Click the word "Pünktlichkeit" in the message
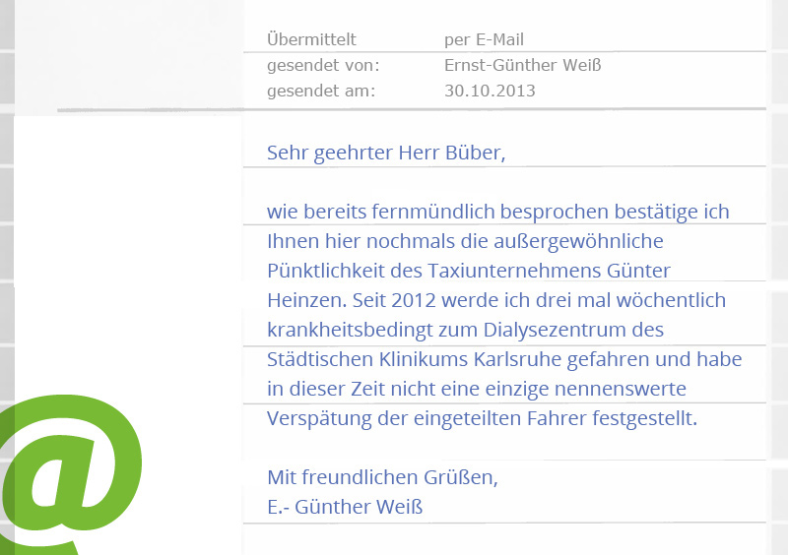788x555 pixels. (x=321, y=271)
